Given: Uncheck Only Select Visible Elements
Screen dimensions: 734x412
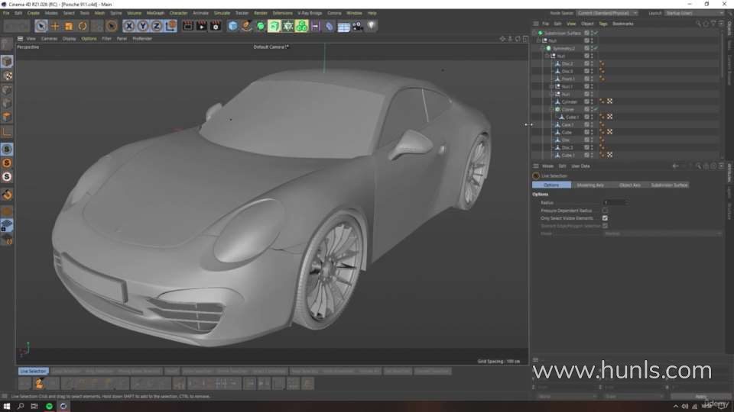Looking at the screenshot, I should click(x=605, y=218).
